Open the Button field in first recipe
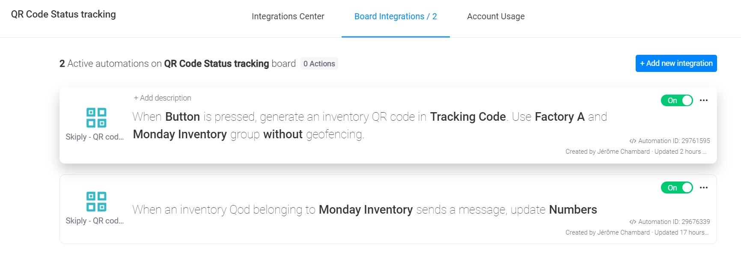 tap(182, 117)
